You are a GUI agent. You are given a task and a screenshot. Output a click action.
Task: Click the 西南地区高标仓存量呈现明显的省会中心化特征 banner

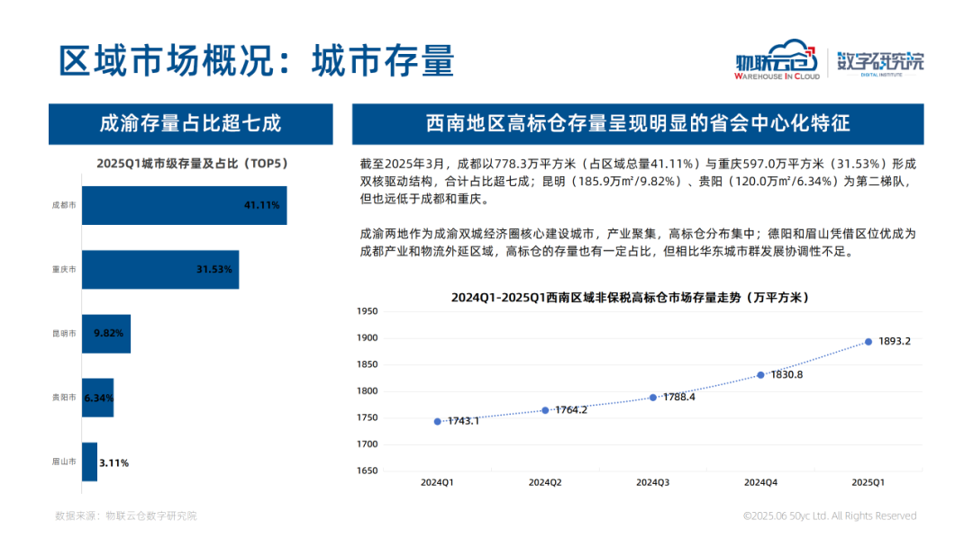click(x=638, y=124)
